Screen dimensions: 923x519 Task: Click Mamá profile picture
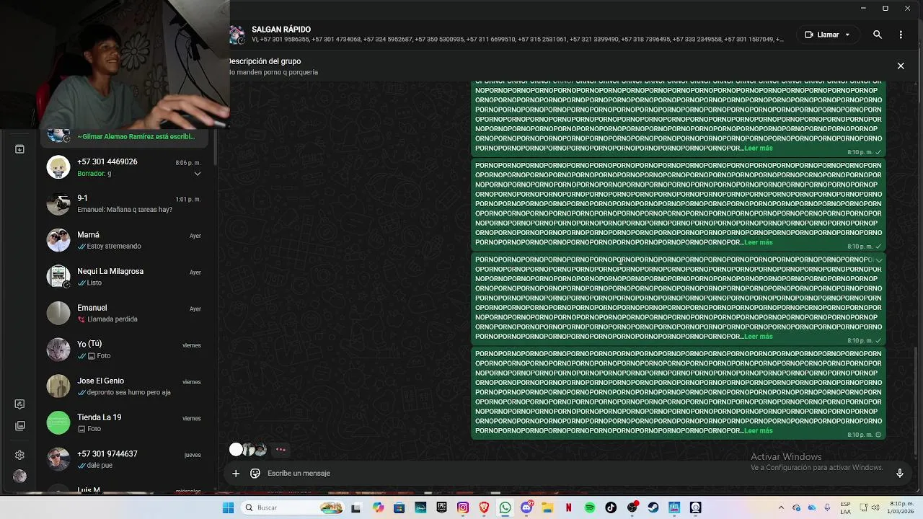click(58, 240)
